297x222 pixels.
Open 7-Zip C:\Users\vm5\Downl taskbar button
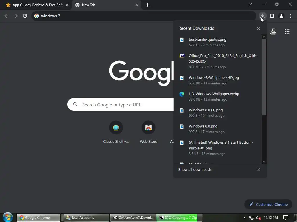point(133,218)
